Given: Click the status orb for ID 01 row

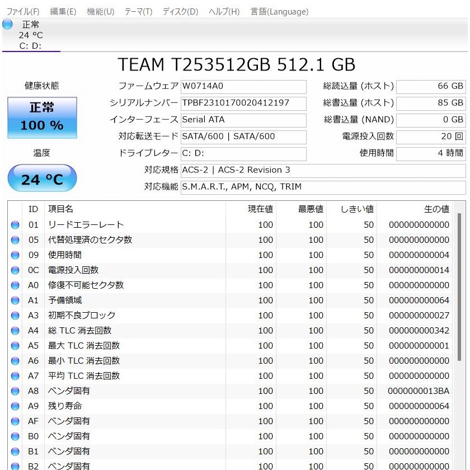Looking at the screenshot, I should [x=15, y=225].
